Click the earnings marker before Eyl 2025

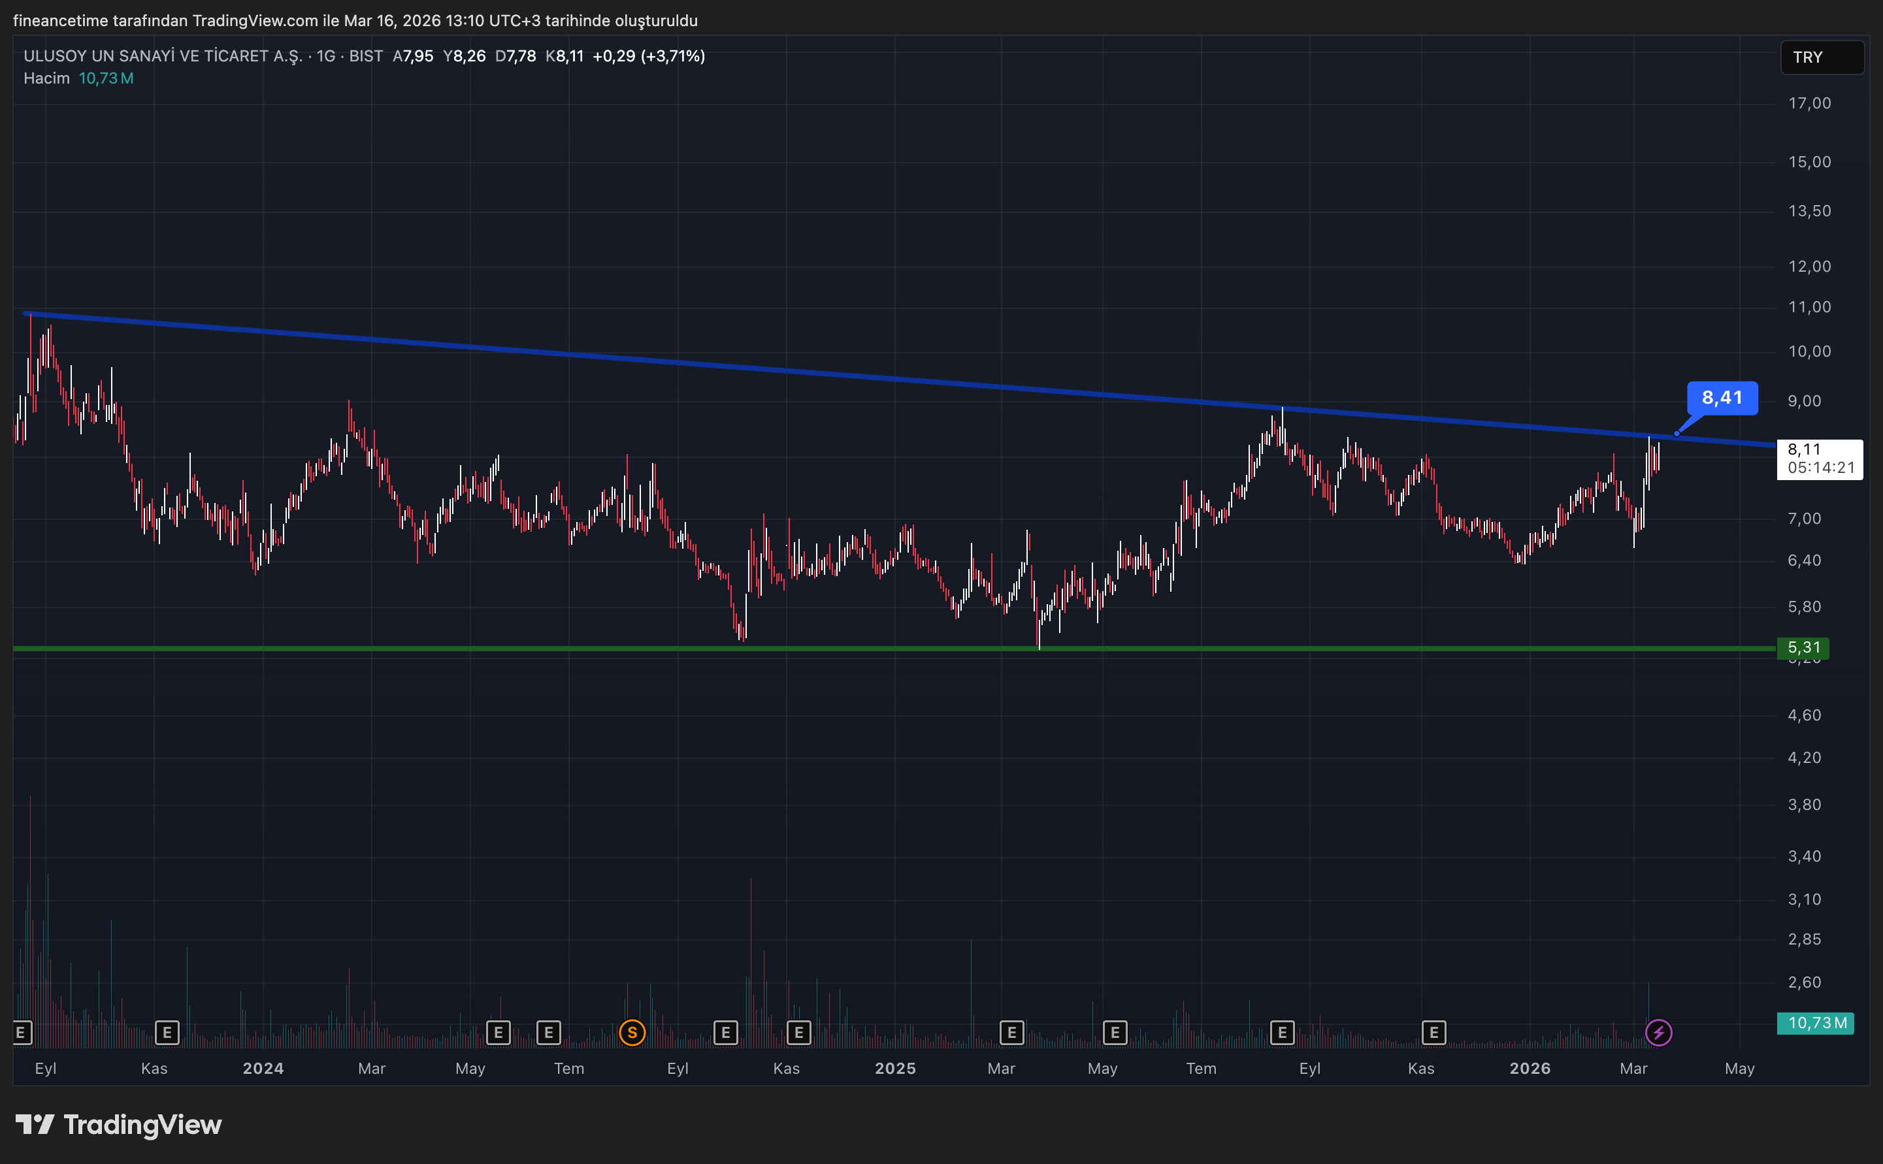(x=1282, y=1032)
